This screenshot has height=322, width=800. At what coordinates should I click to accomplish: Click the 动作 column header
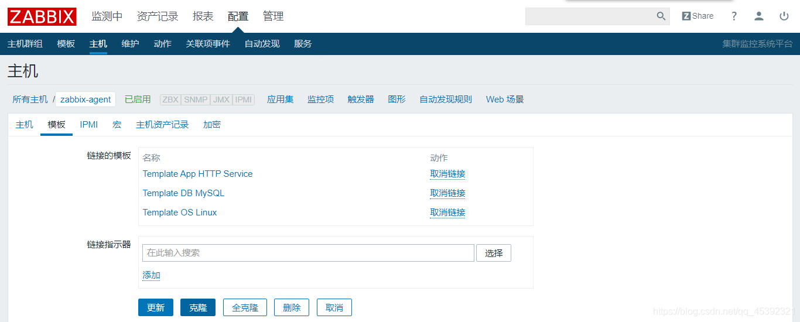click(x=439, y=157)
